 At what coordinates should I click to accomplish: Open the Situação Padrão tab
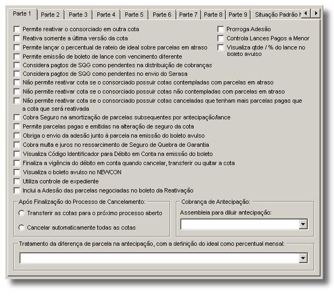tap(276, 15)
